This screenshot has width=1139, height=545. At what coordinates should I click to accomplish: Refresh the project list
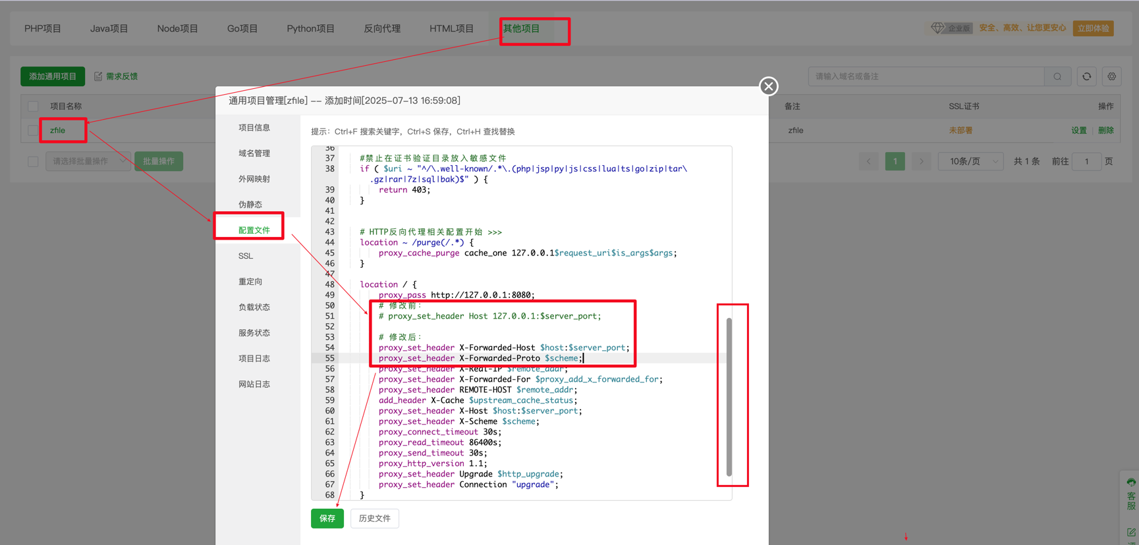click(1086, 76)
